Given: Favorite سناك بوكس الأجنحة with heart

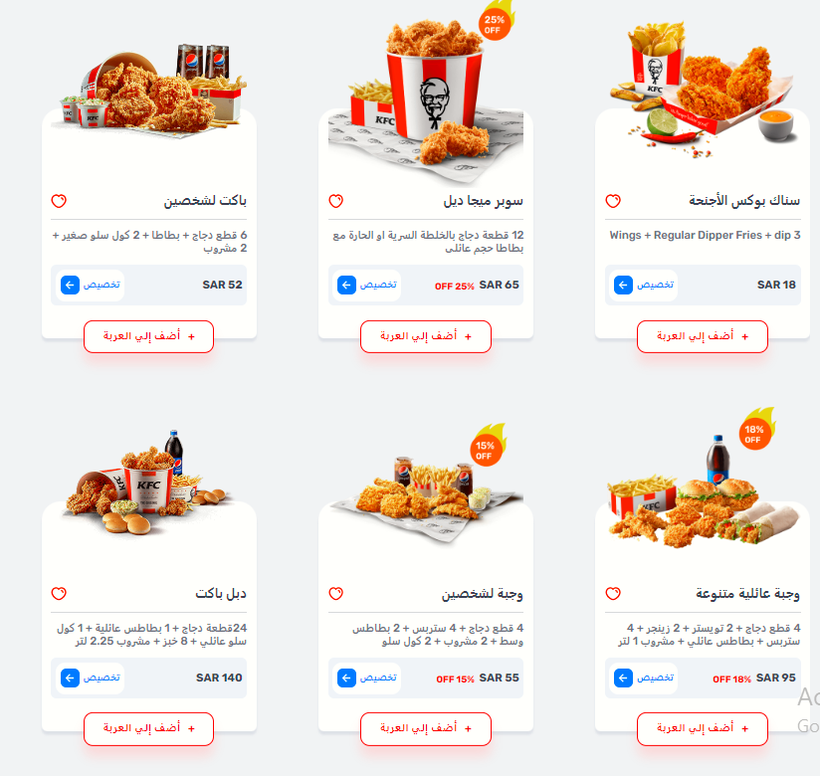Looking at the screenshot, I should click(613, 201).
